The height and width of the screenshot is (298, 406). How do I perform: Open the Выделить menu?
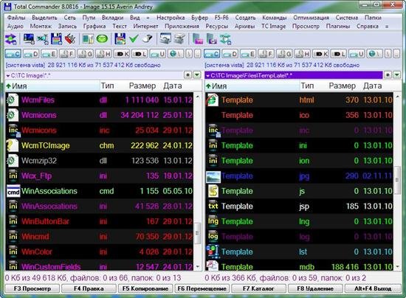(44, 18)
